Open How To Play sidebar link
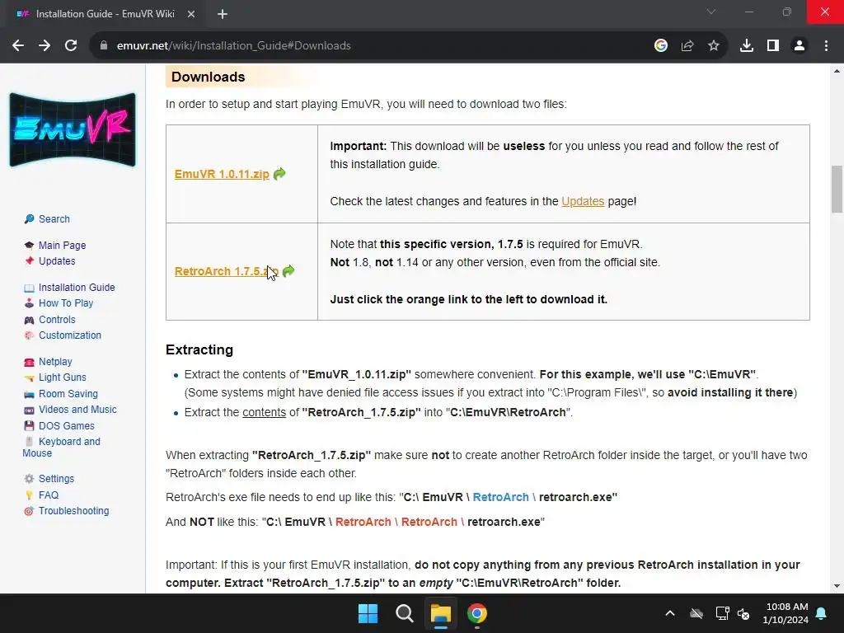This screenshot has height=633, width=844. click(66, 303)
